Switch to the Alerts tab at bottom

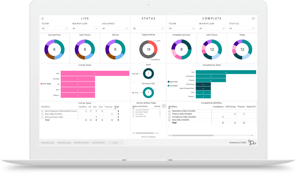115,143
